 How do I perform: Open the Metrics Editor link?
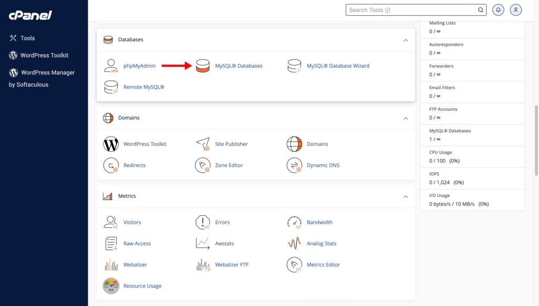coord(323,265)
